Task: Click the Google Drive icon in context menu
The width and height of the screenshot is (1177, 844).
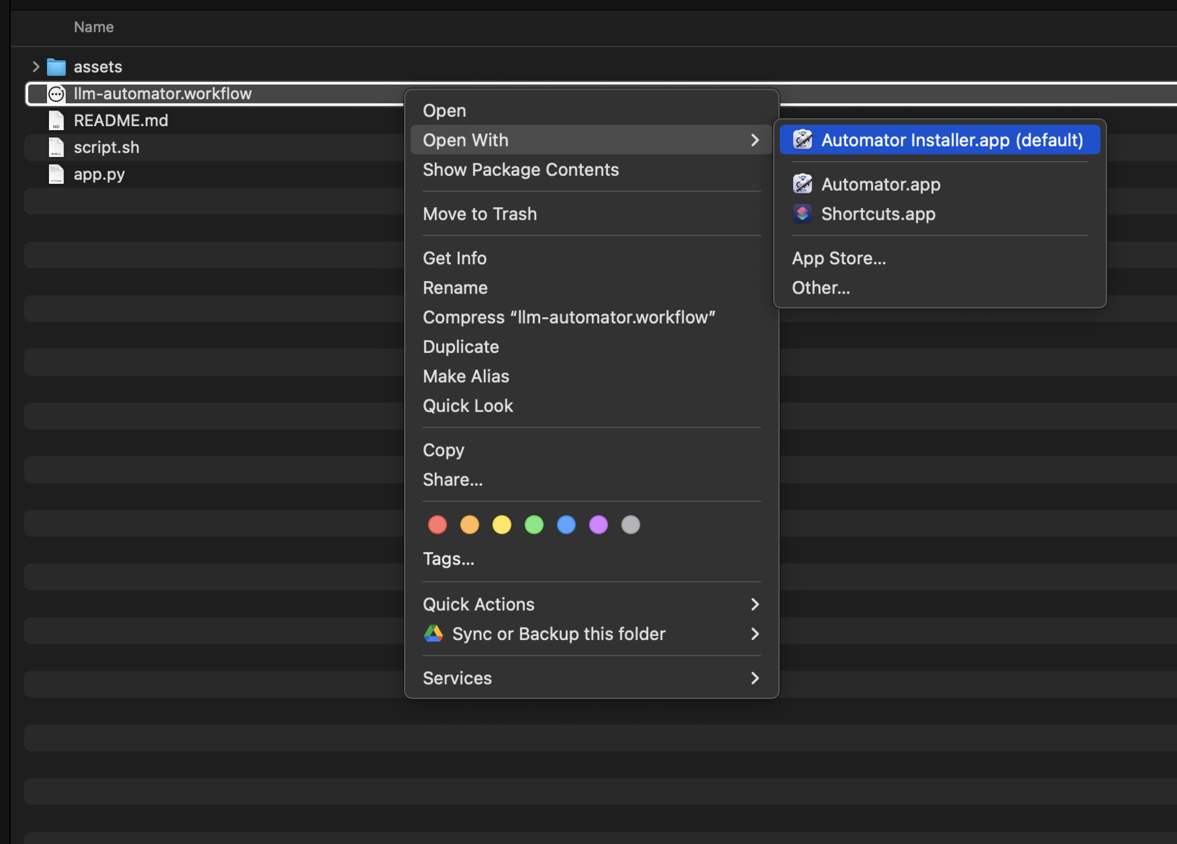Action: pos(434,633)
